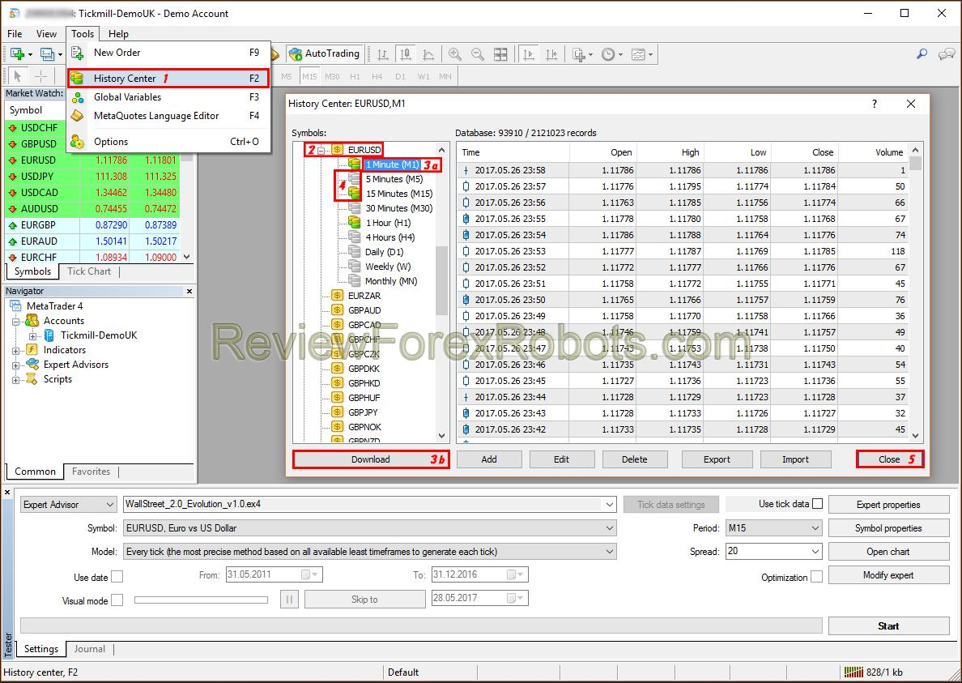Click the visual mode speed slider
Viewport: 962px width, 683px height.
tap(201, 600)
